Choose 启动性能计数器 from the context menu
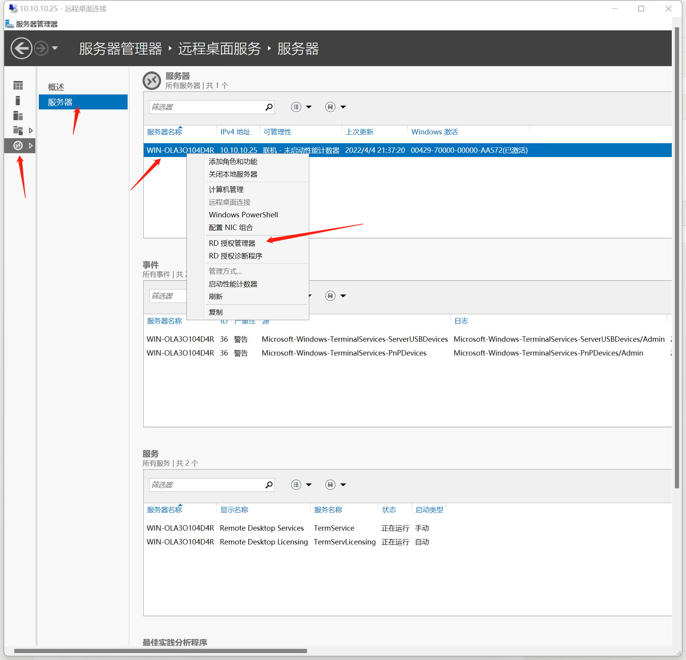This screenshot has width=686, height=660. click(x=233, y=284)
